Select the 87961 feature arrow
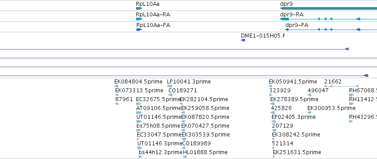Viewport: 377px width, 159px height. [x=117, y=104]
